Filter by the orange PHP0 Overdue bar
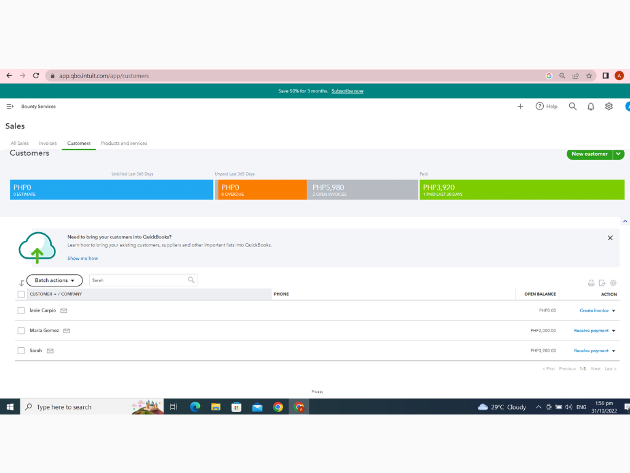 pyautogui.click(x=261, y=190)
